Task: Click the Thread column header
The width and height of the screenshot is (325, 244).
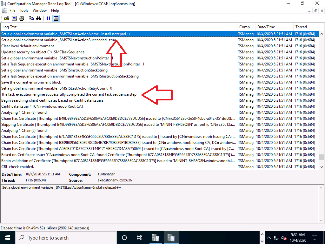Action: click(306, 27)
